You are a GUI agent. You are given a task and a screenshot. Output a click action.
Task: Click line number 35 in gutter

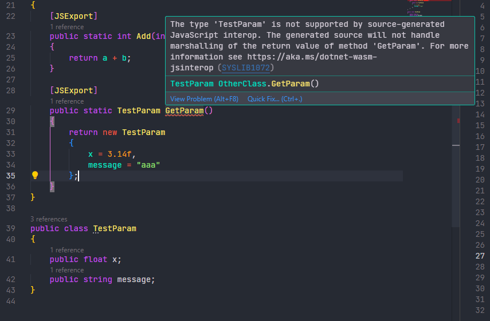(x=11, y=176)
